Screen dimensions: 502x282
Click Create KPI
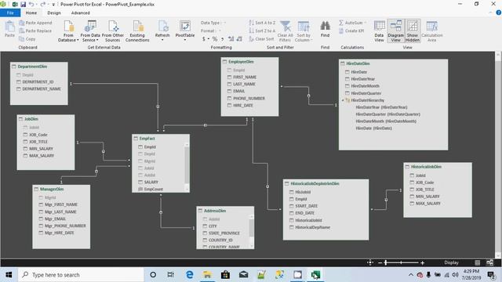tap(351, 31)
